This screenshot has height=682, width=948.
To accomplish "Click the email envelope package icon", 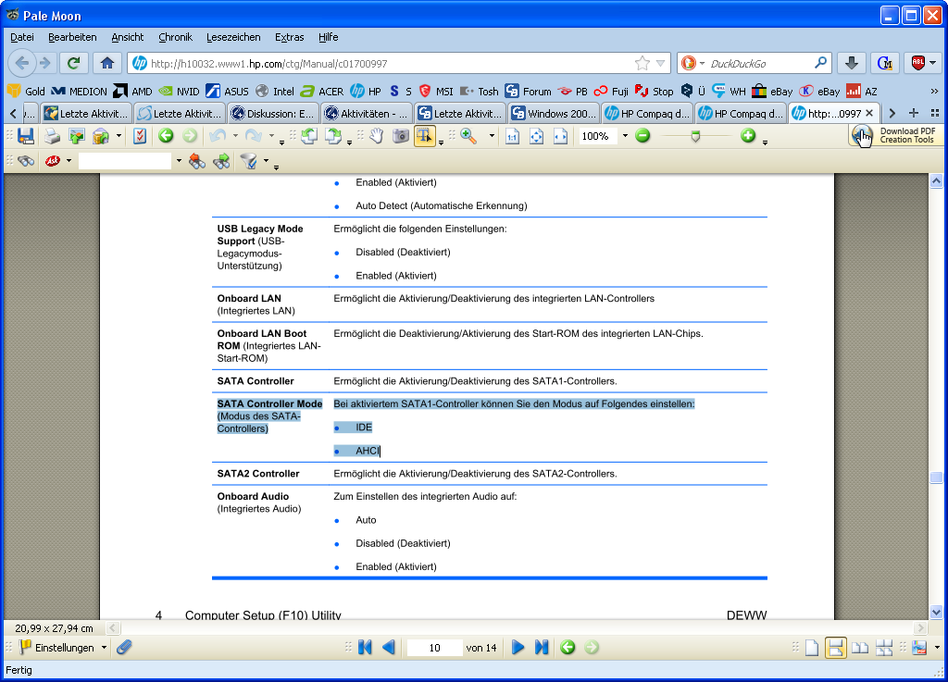I will pos(100,136).
